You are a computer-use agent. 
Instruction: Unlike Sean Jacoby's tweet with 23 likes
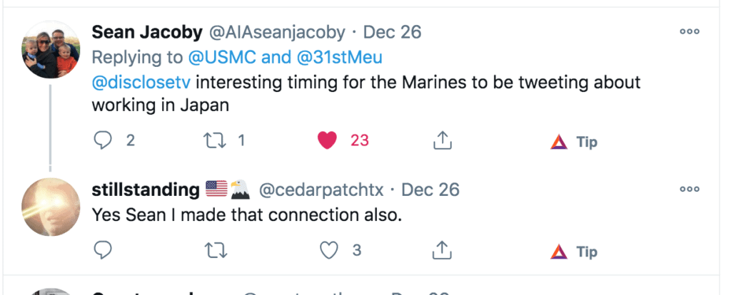tap(328, 141)
